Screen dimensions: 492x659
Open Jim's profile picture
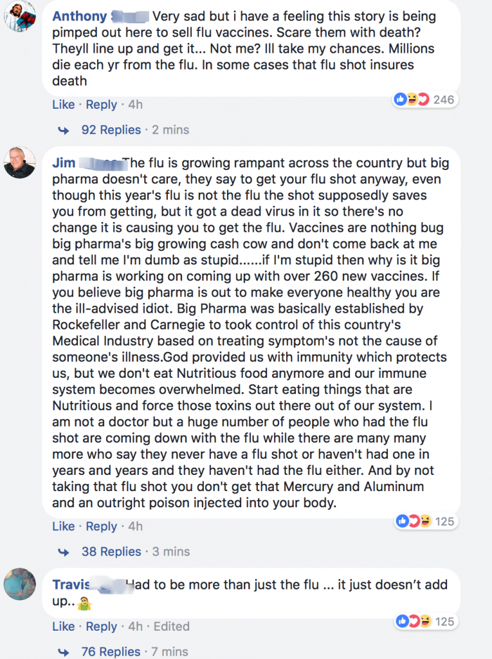[20, 162]
